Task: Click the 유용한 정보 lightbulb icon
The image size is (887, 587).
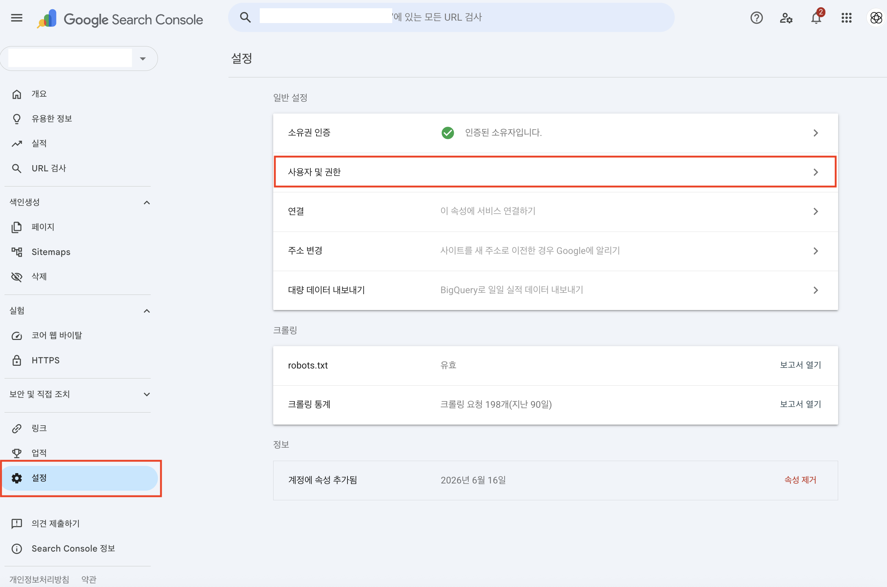Action: coord(17,119)
